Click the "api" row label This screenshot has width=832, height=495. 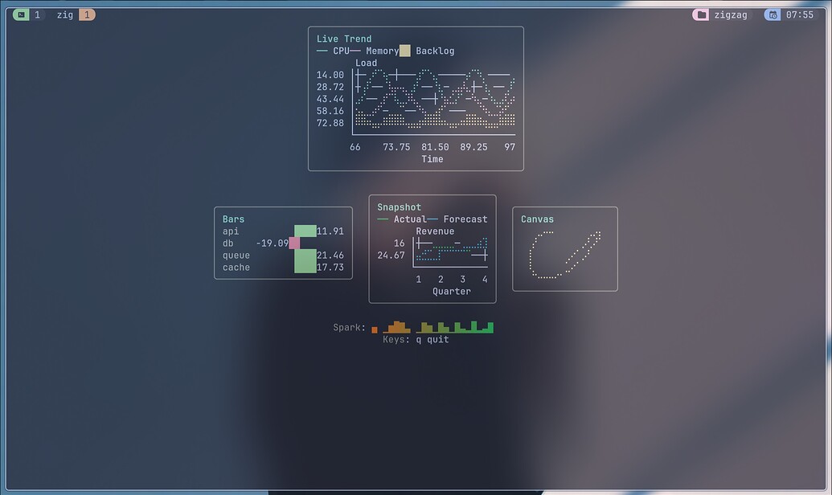pyautogui.click(x=231, y=231)
